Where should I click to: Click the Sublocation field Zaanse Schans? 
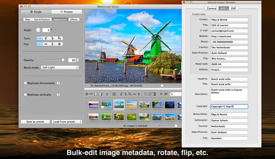point(229,120)
